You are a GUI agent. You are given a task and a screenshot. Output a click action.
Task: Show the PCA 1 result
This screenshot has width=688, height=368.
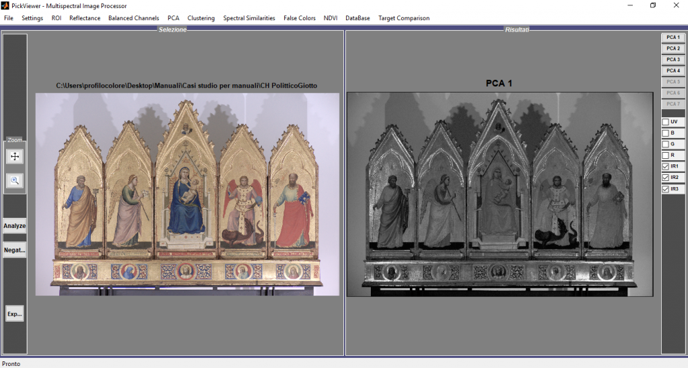pyautogui.click(x=673, y=37)
